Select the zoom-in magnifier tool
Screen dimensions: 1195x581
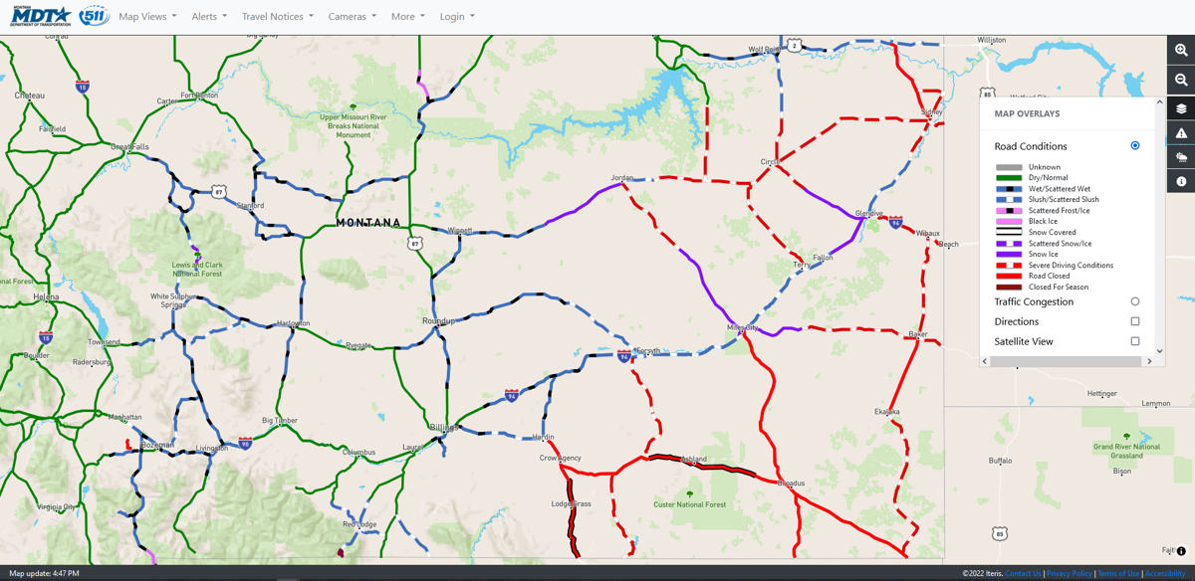pos(1181,48)
